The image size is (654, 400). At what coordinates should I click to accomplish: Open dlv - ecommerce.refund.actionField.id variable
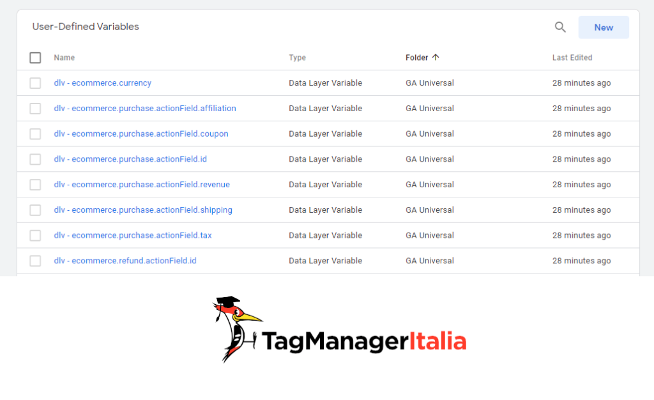tap(125, 261)
